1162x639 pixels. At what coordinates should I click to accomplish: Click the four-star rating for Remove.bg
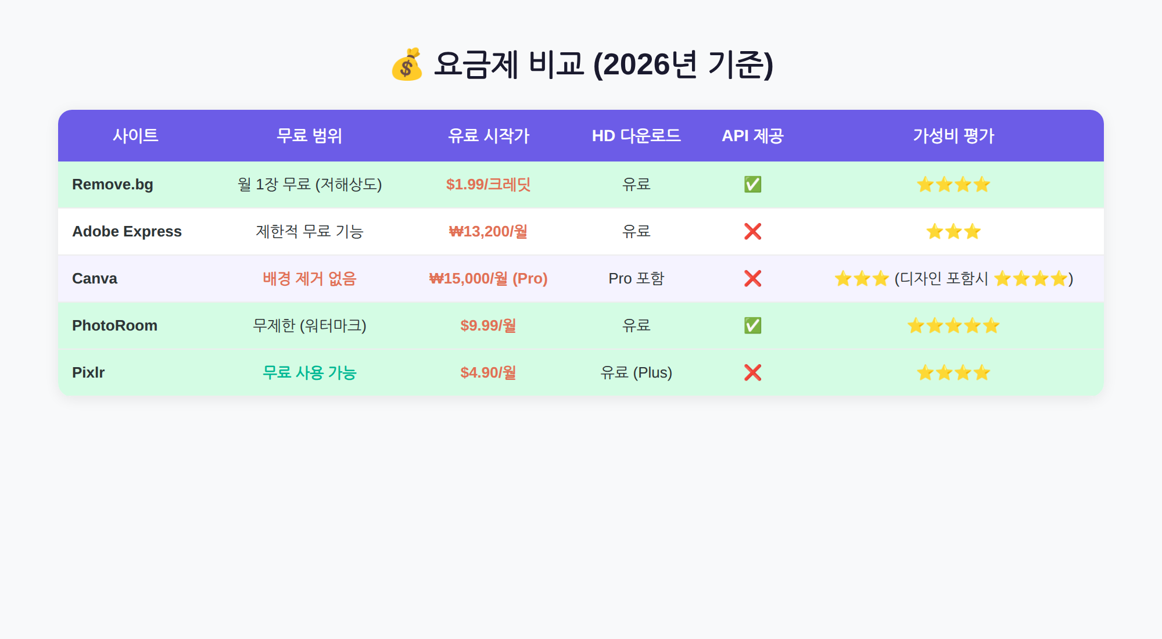[953, 184]
